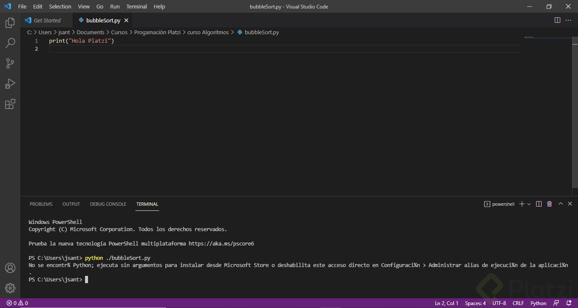Click the Documents breadcrumb segment
The width and height of the screenshot is (578, 308).
[91, 32]
